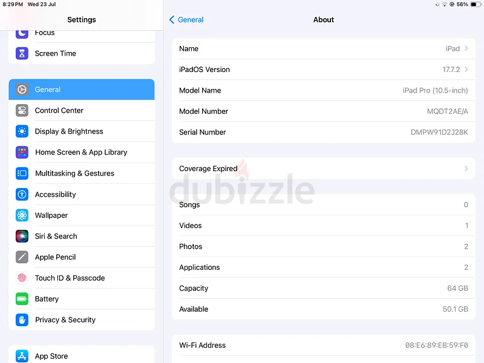The width and height of the screenshot is (484, 363).
Task: Select General in the sidebar
Action: point(82,90)
